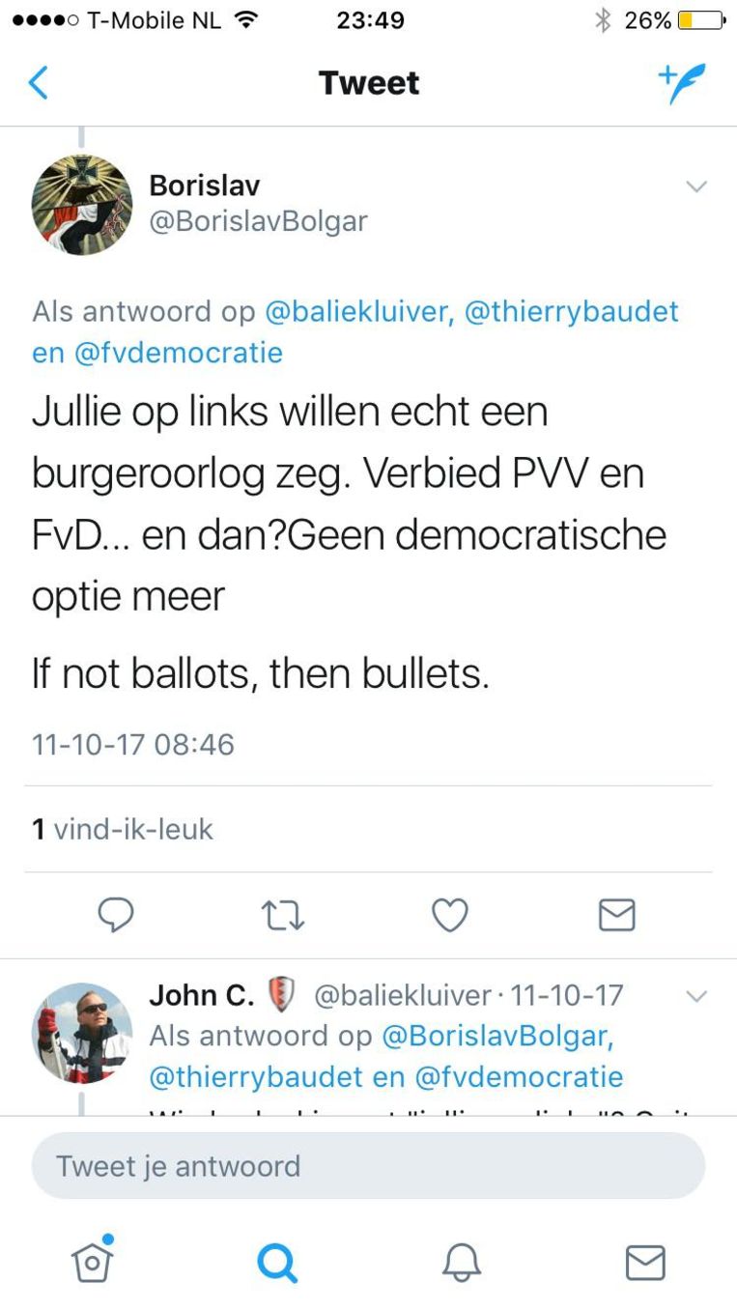Reply to Borislav's tweet via the speech bubble icon
The height and width of the screenshot is (1311, 737).
point(116,914)
